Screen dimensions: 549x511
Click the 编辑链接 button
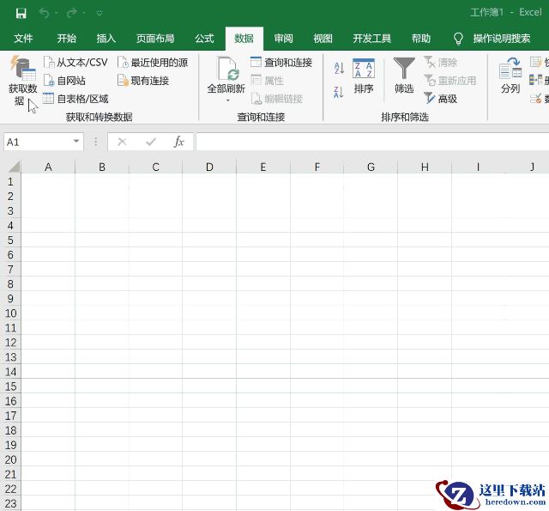[277, 99]
